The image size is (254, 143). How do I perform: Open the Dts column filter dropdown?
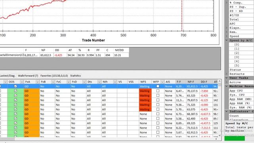99,82
